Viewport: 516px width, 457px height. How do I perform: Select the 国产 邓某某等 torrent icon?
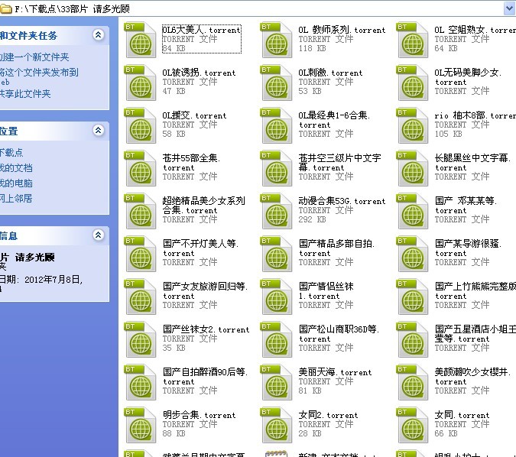coord(412,211)
